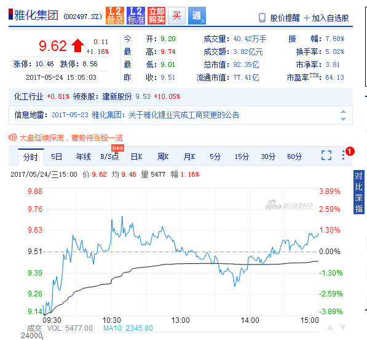The height and width of the screenshot is (340, 367).
Task: Switch to the 5日 tab
Action: click(57, 156)
